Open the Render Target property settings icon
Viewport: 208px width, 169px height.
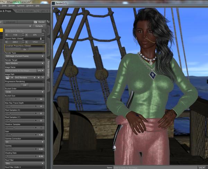[x=43, y=60]
